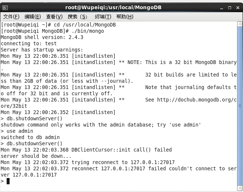The image size is (243, 192).
Task: Click the terminal icon in the title bar
Action: (x=5, y=8)
